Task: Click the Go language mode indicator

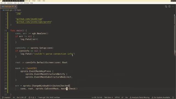Action: click(x=127, y=97)
